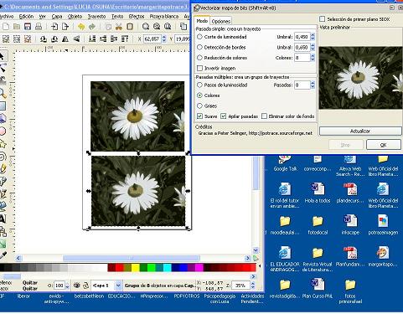This screenshot has width=403, height=314.
Task: Select Detección de bordes radio button
Action: tap(199, 47)
